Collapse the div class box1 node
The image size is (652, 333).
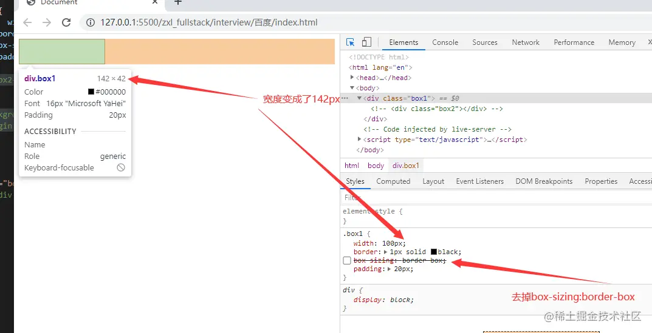coord(360,98)
